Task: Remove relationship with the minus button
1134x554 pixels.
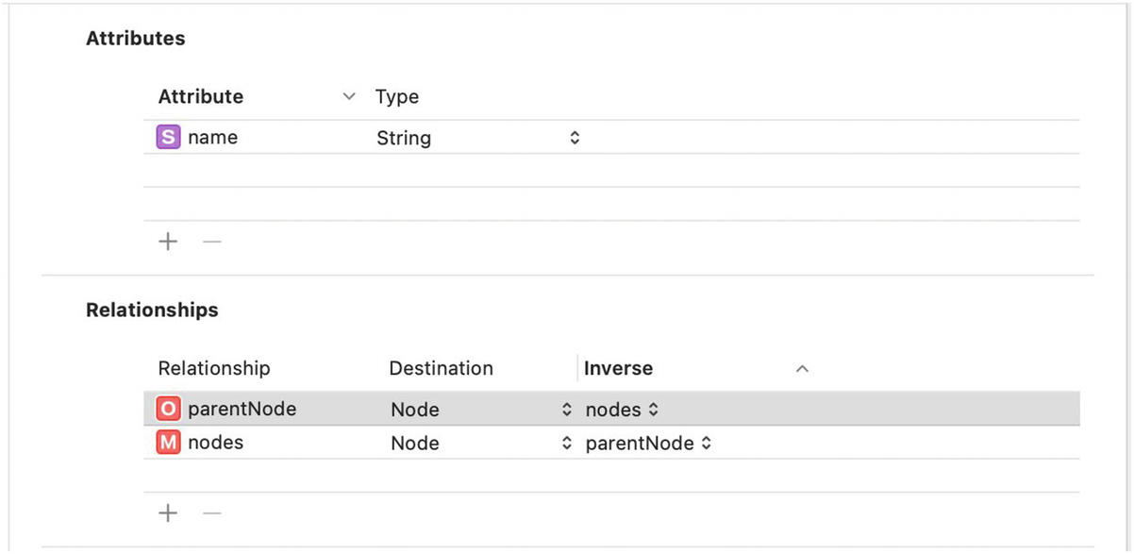Action: coord(212,513)
